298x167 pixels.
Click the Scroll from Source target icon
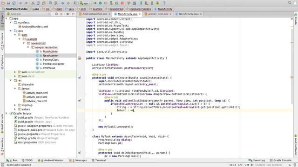point(56,14)
